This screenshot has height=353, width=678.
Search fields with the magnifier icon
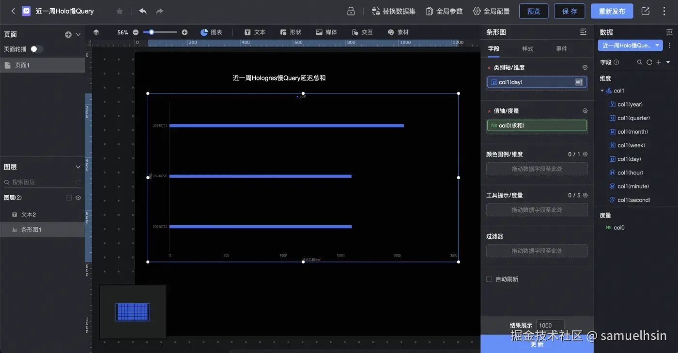point(640,62)
